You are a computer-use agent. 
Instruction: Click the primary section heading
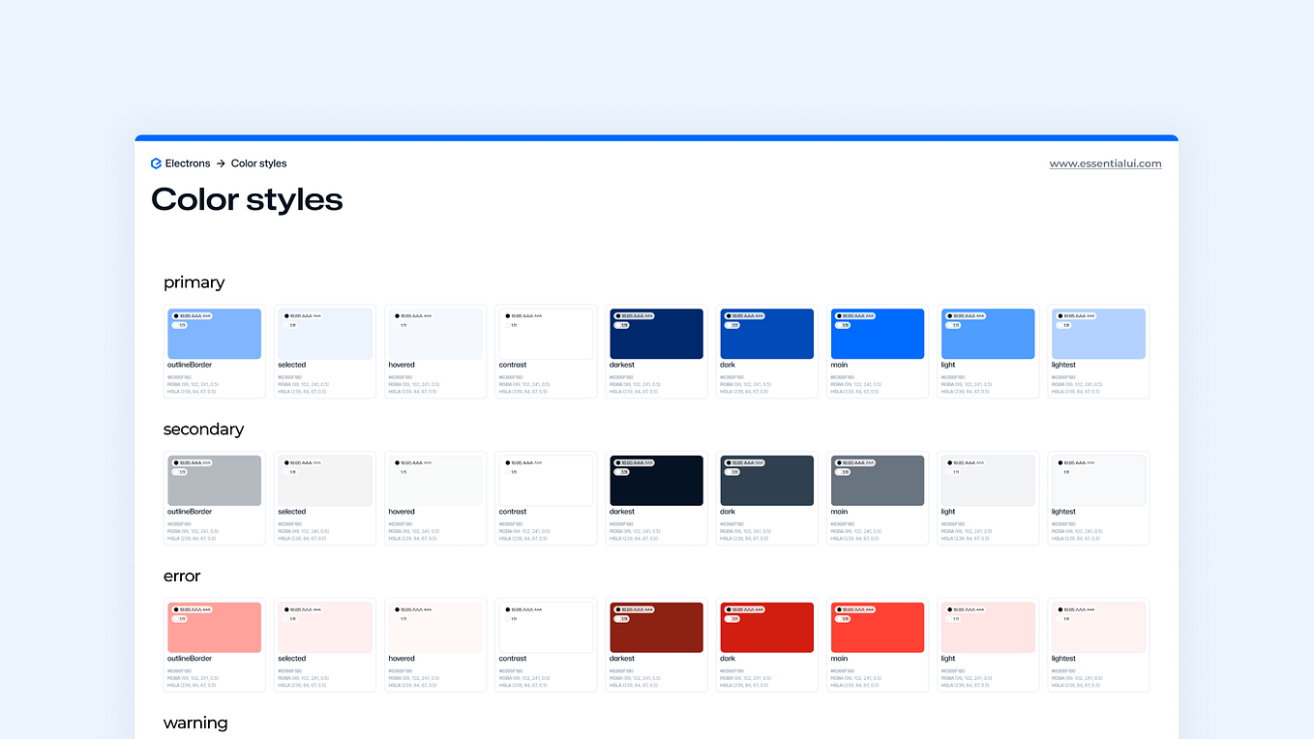click(x=194, y=282)
